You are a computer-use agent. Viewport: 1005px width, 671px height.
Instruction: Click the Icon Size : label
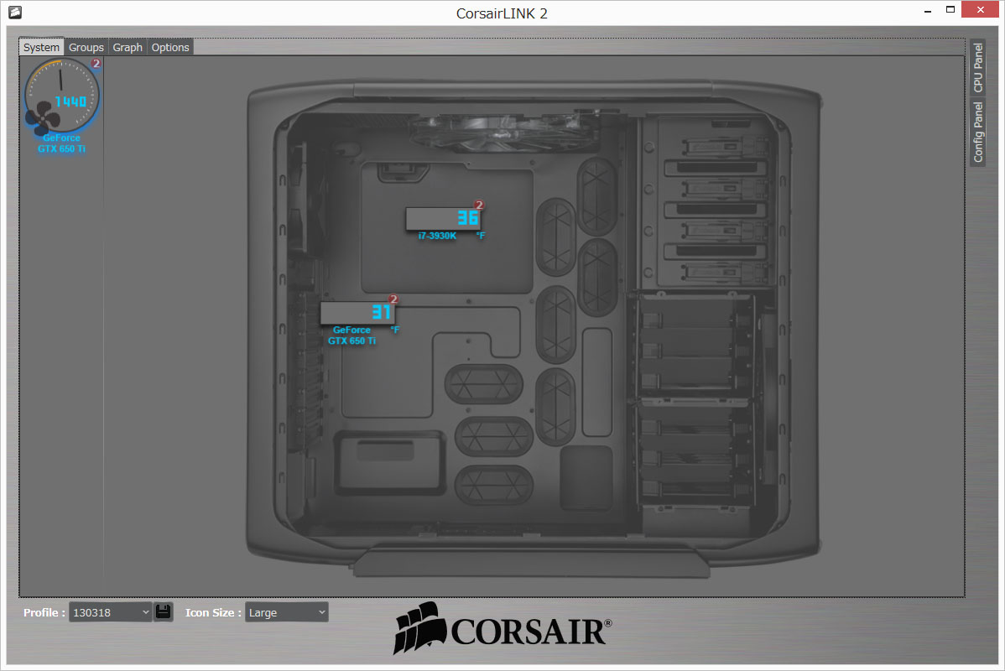[213, 612]
